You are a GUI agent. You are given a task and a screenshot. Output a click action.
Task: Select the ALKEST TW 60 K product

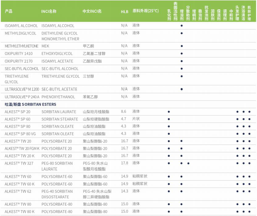[x=20, y=184]
